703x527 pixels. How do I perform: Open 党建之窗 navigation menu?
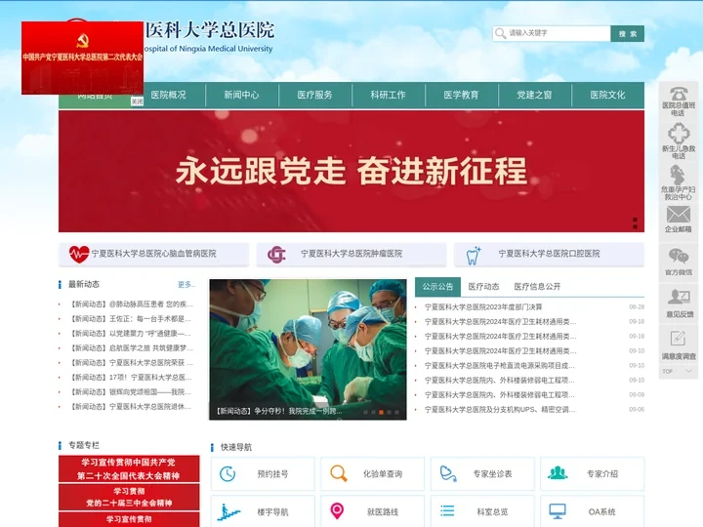(534, 95)
